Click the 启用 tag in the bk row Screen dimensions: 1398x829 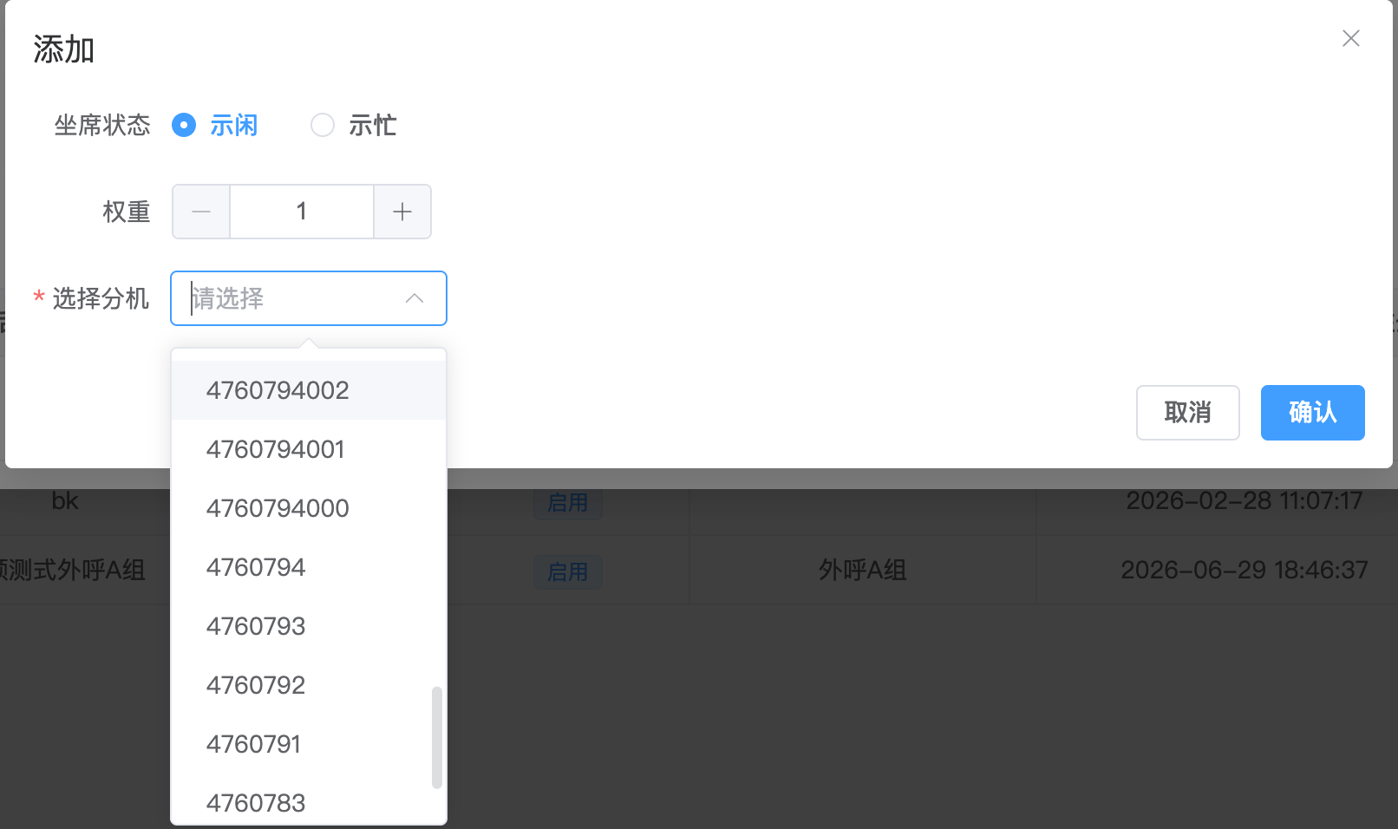(x=568, y=502)
